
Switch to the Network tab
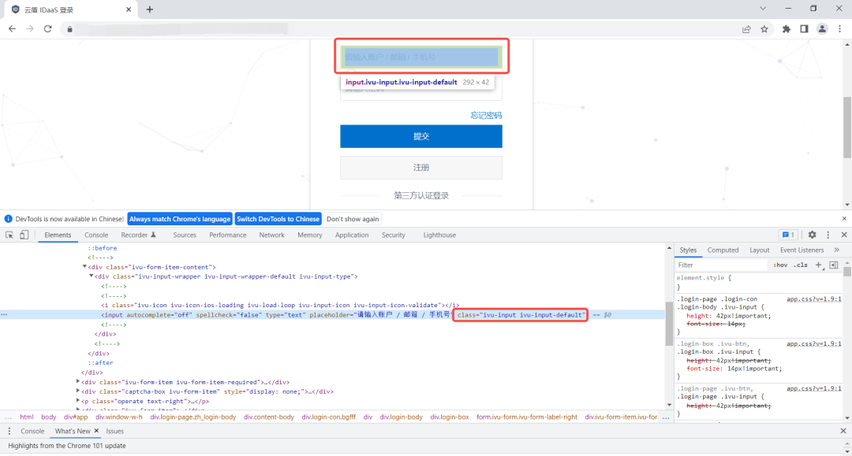(271, 235)
